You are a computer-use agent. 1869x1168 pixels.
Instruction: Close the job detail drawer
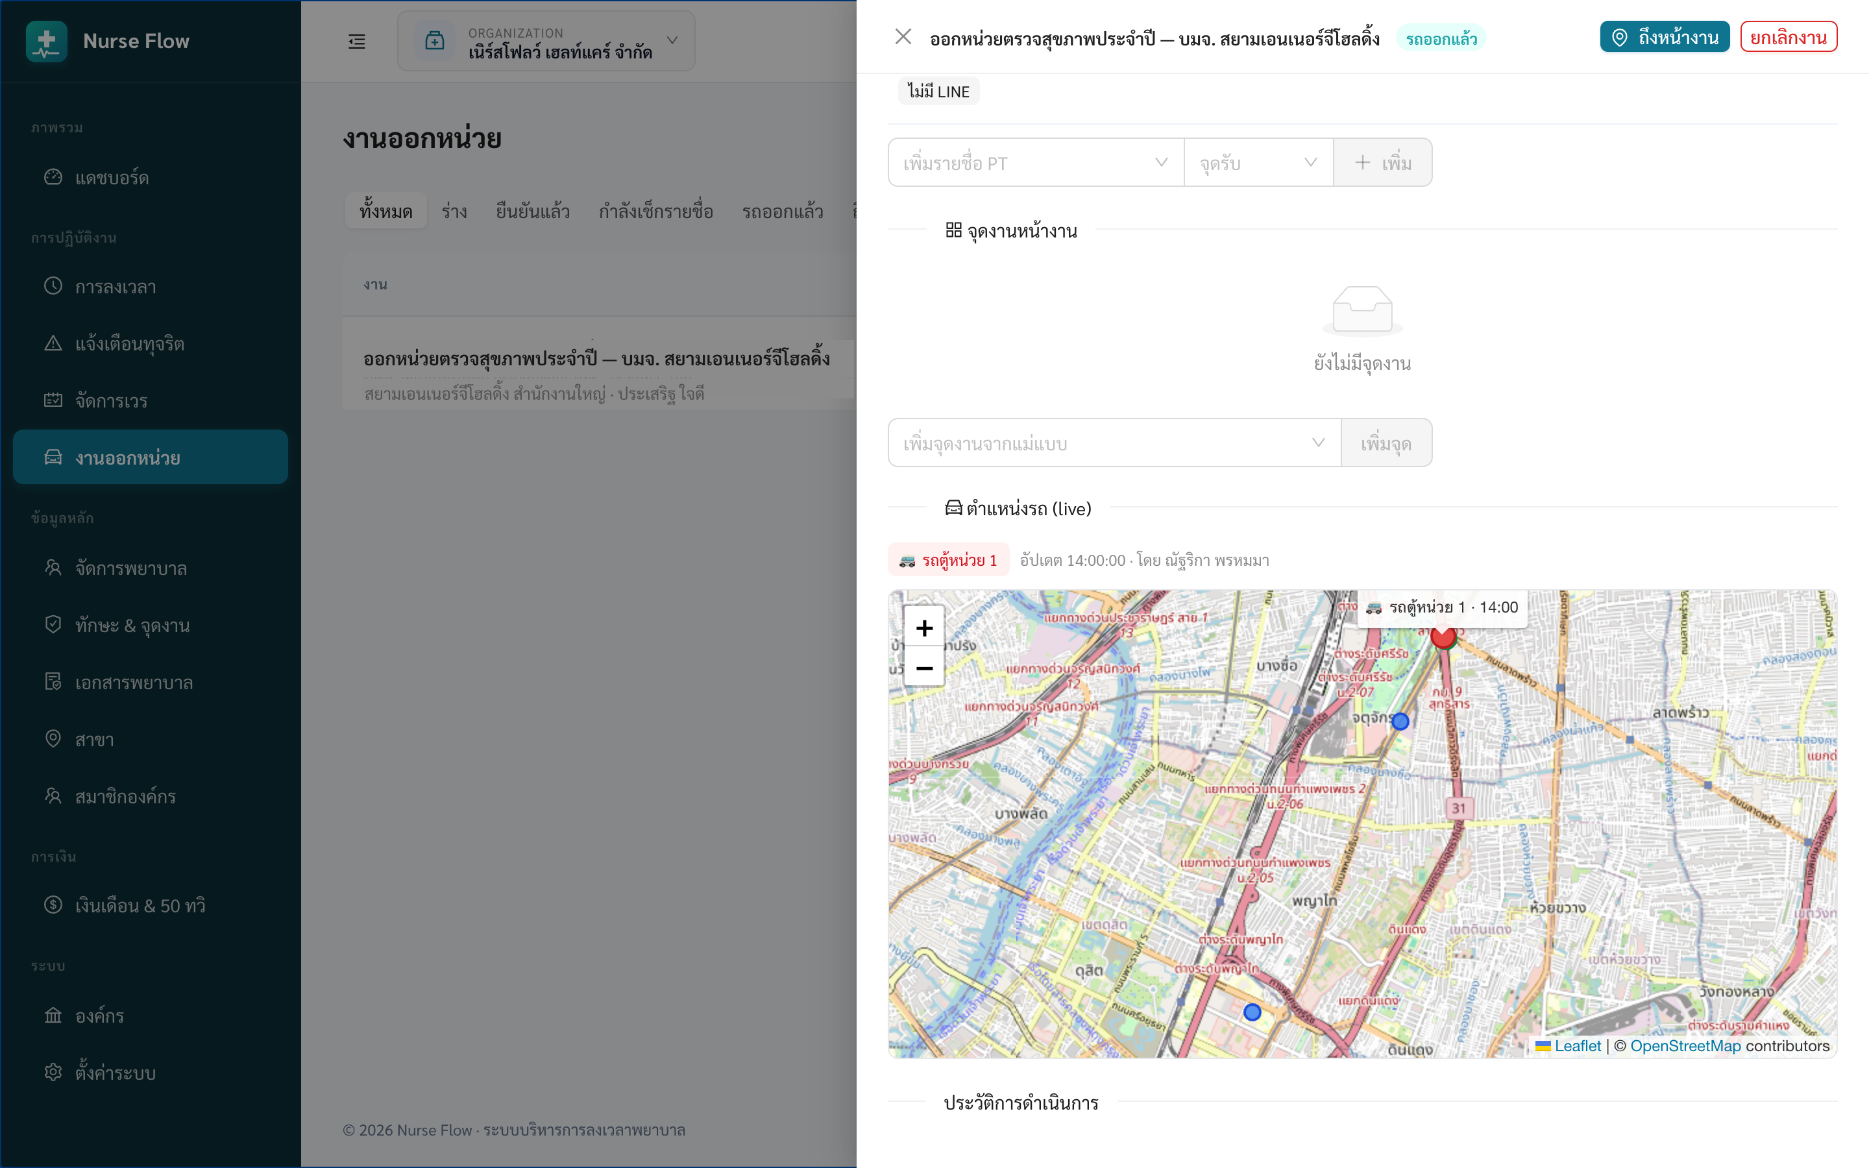pos(903,37)
